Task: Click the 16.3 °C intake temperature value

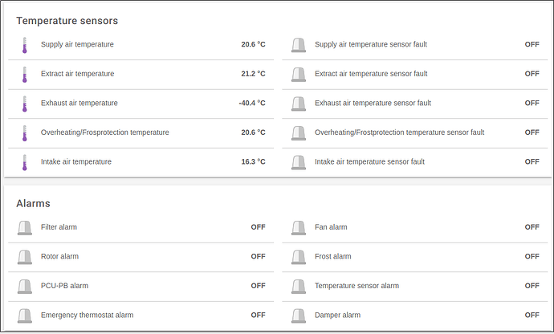Action: pyautogui.click(x=253, y=162)
